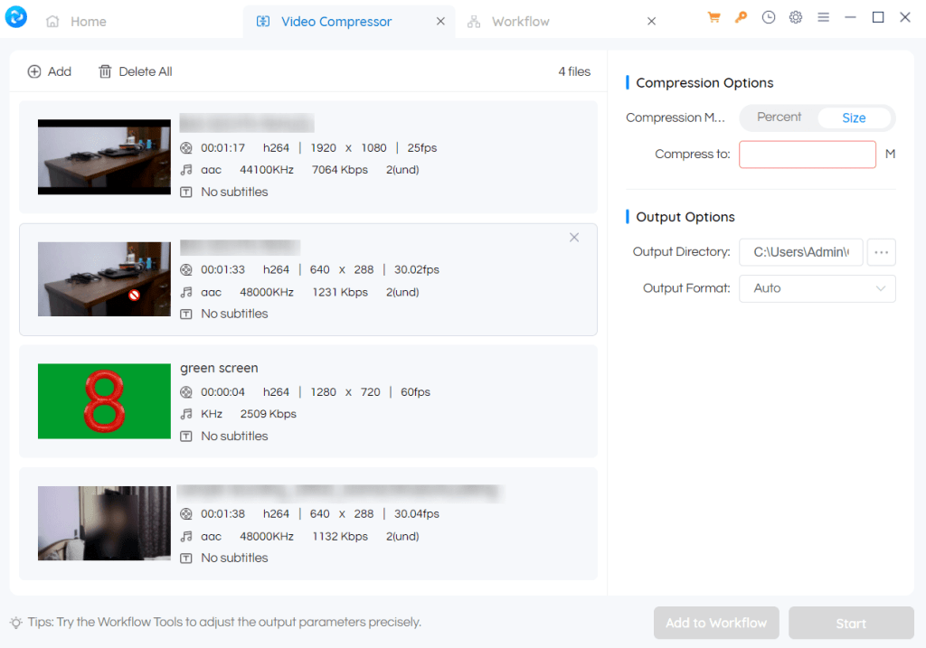This screenshot has width=926, height=648.
Task: Click the 60fps frame rate value
Action: pos(415,392)
